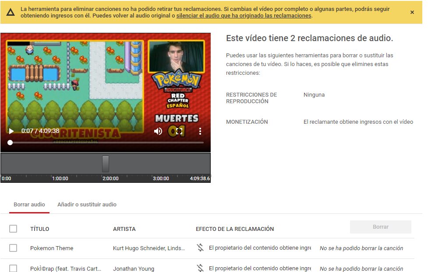Image resolution: width=428 pixels, height=272 pixels.
Task: Play the video preview
Action: (11, 131)
